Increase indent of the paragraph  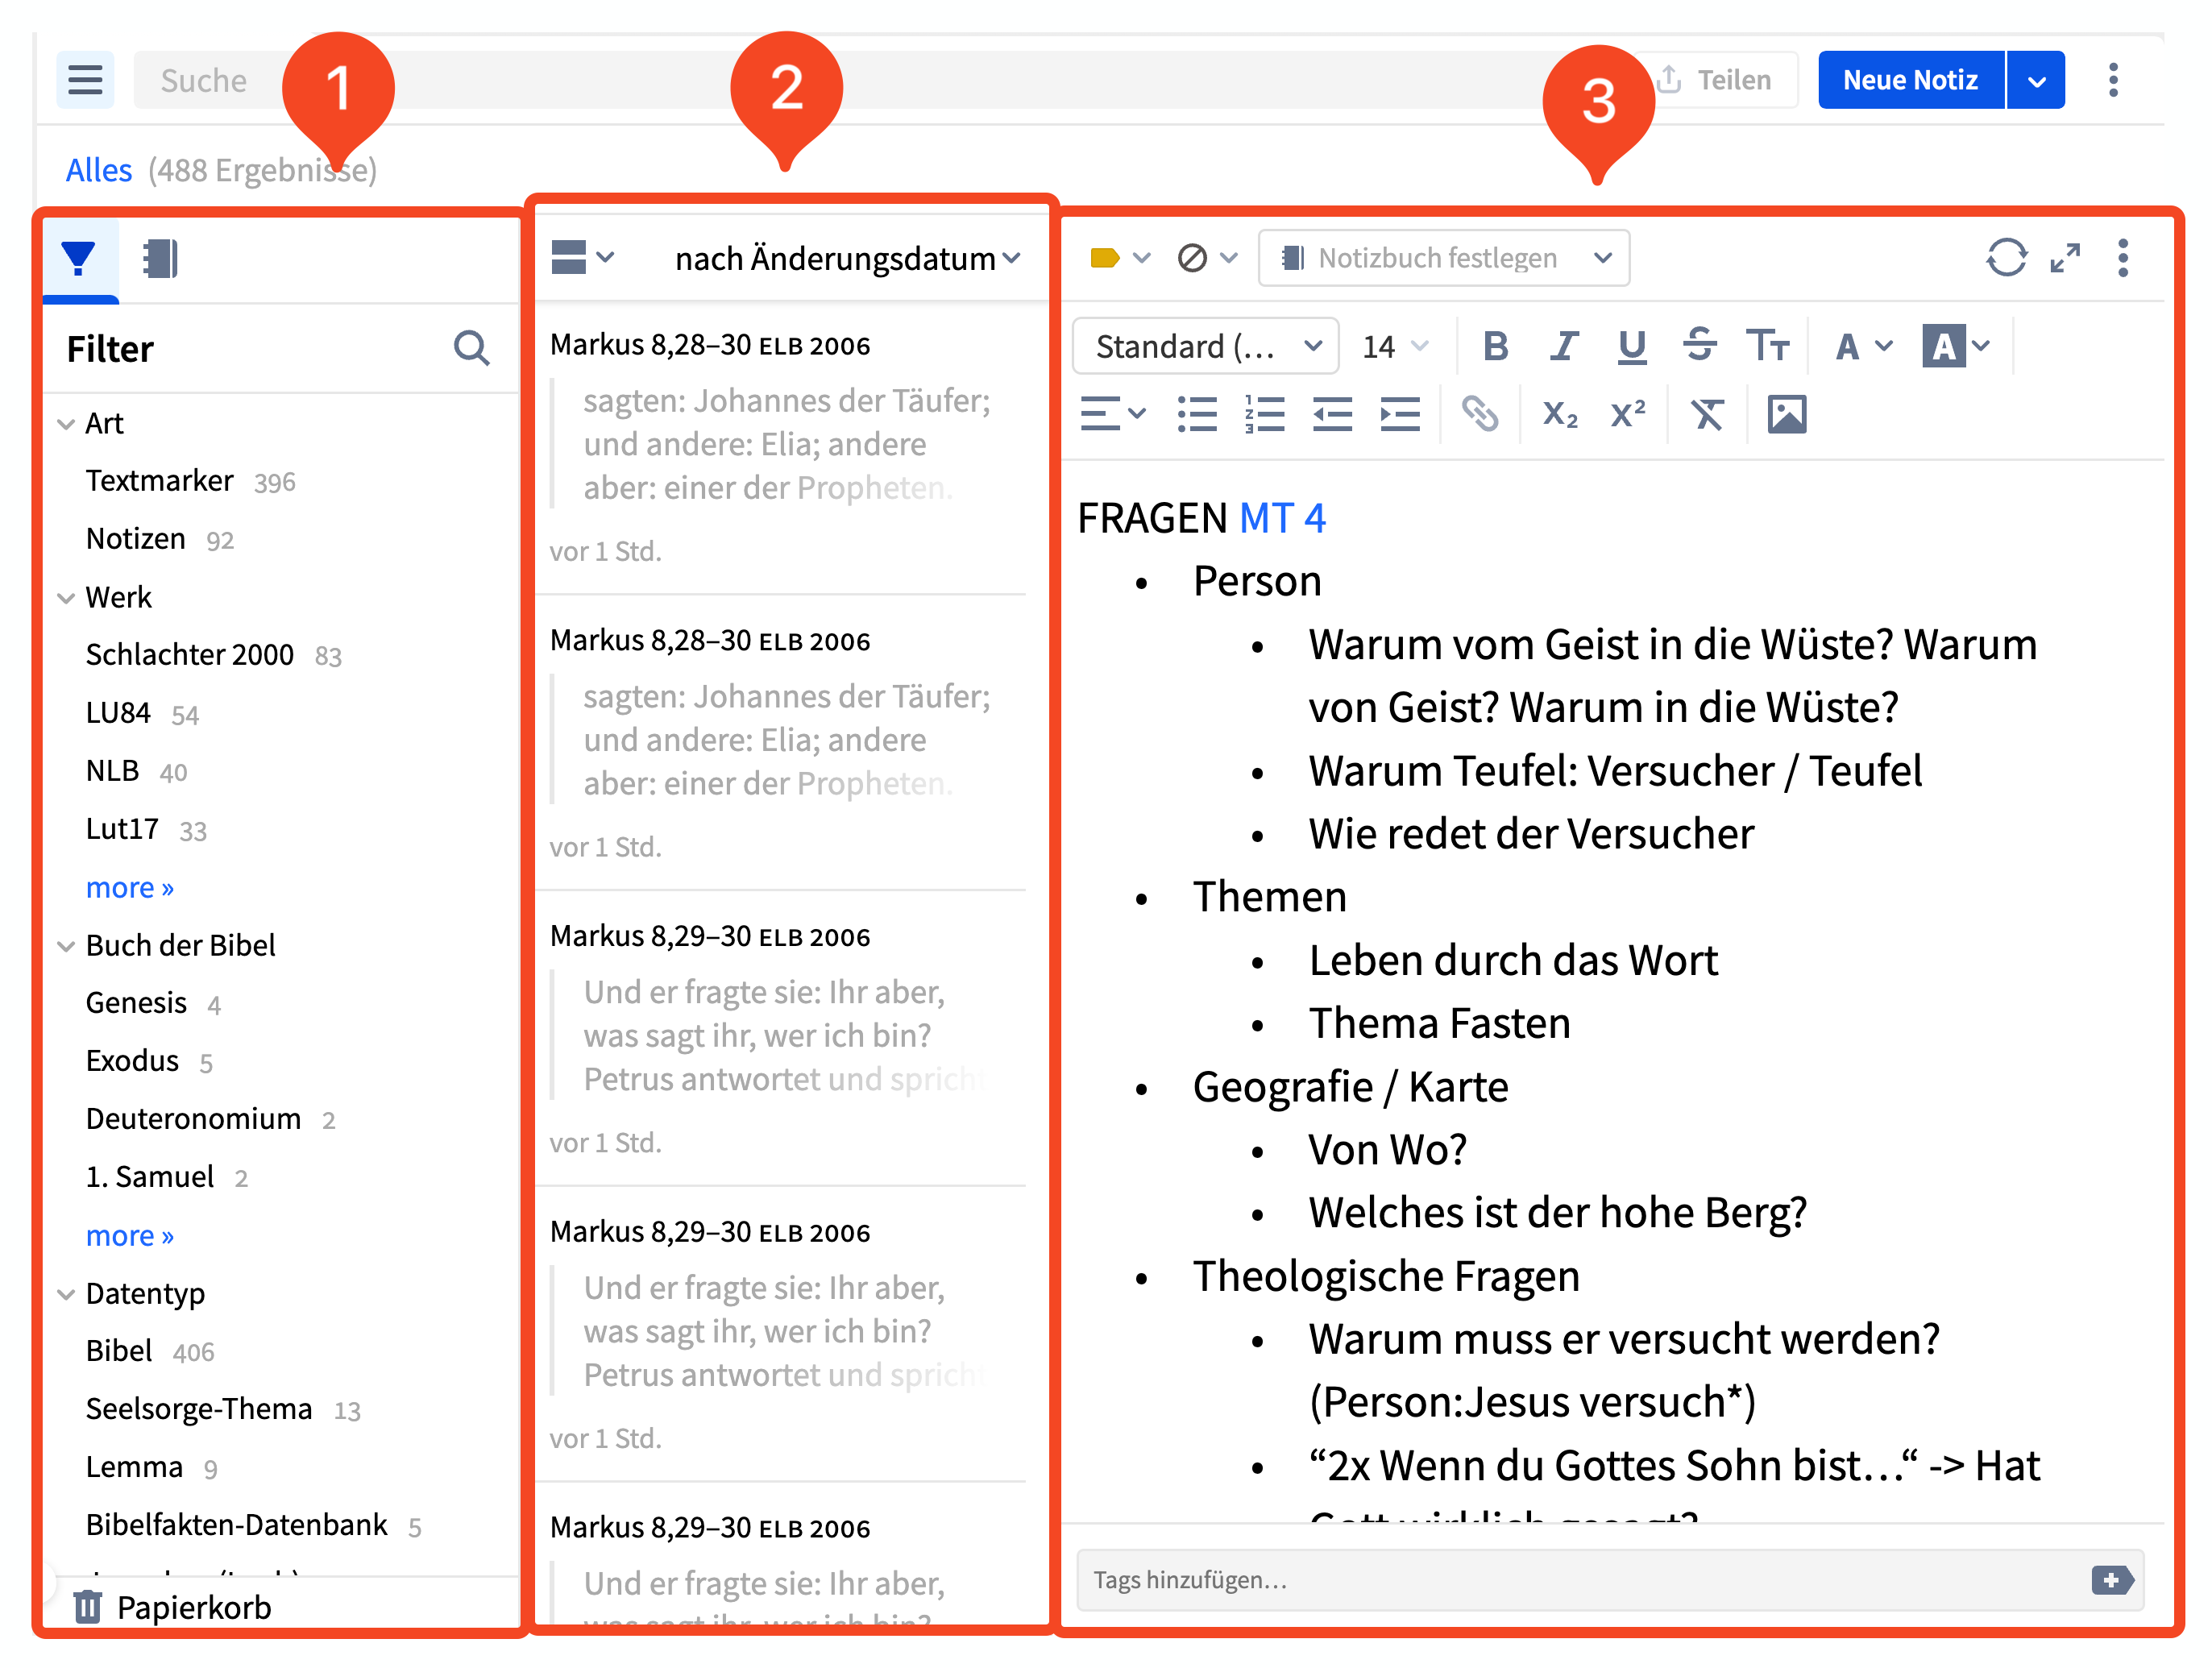tap(1400, 413)
